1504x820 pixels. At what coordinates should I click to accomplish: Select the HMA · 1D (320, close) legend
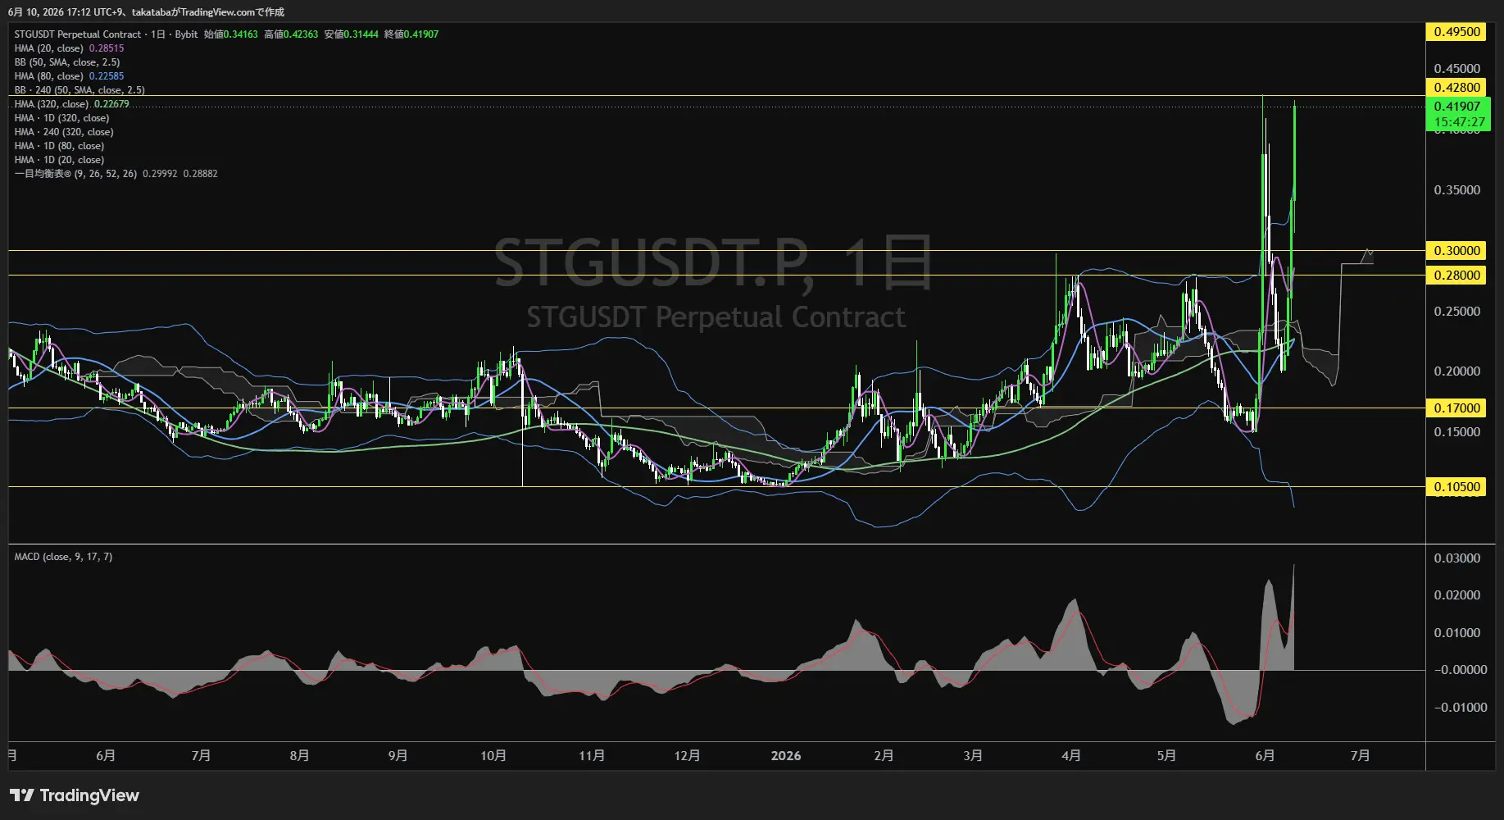(x=61, y=118)
